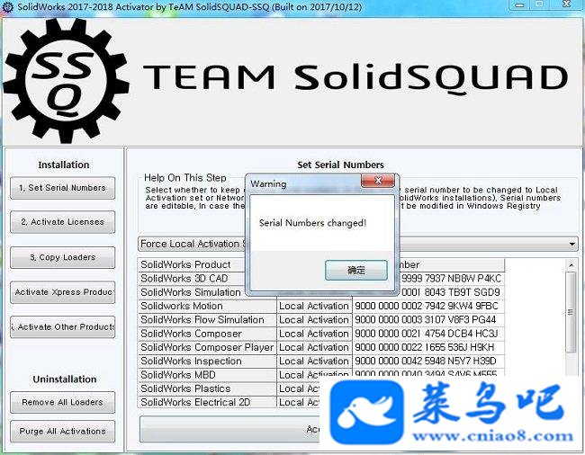Select SolidWorks Inspection product cell
The image size is (585, 455).
click(x=207, y=361)
